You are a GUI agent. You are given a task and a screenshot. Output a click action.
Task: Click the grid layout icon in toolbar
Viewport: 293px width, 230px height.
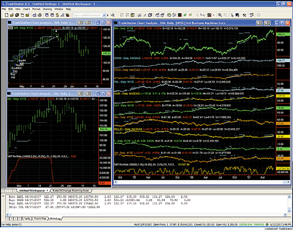[133, 15]
